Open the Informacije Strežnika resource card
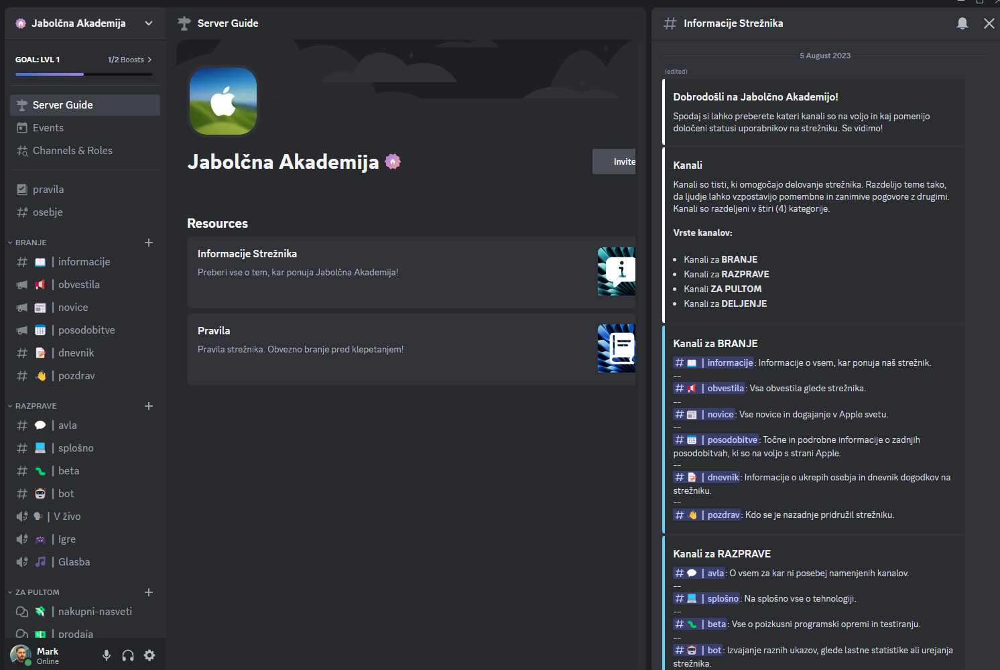 tap(411, 272)
